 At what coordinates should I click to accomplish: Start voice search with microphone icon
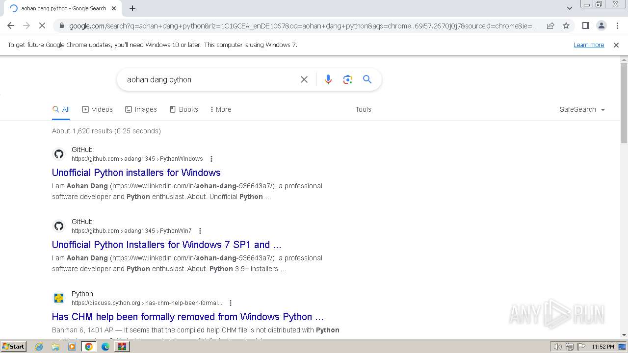coord(328,79)
